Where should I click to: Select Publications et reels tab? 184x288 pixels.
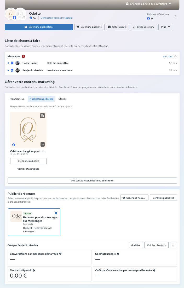41,99
